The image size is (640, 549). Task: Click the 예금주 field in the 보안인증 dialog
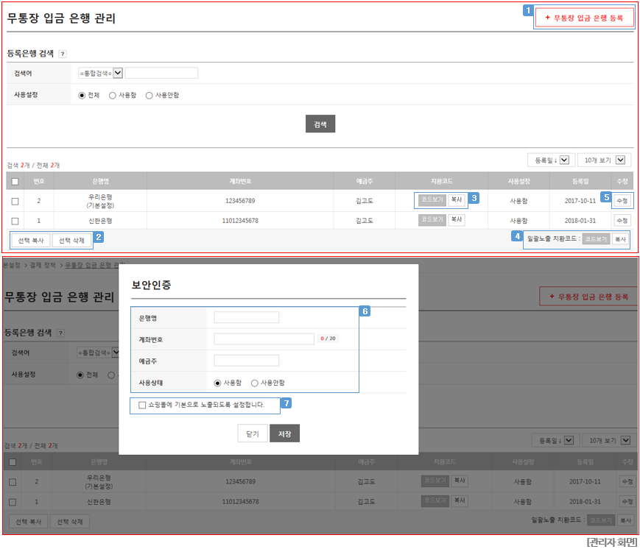click(247, 361)
